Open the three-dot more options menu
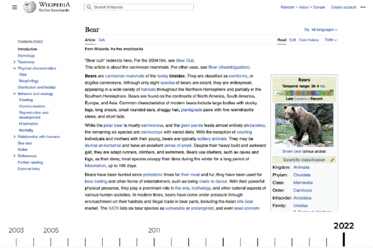373x248 pixels. click(x=363, y=7)
